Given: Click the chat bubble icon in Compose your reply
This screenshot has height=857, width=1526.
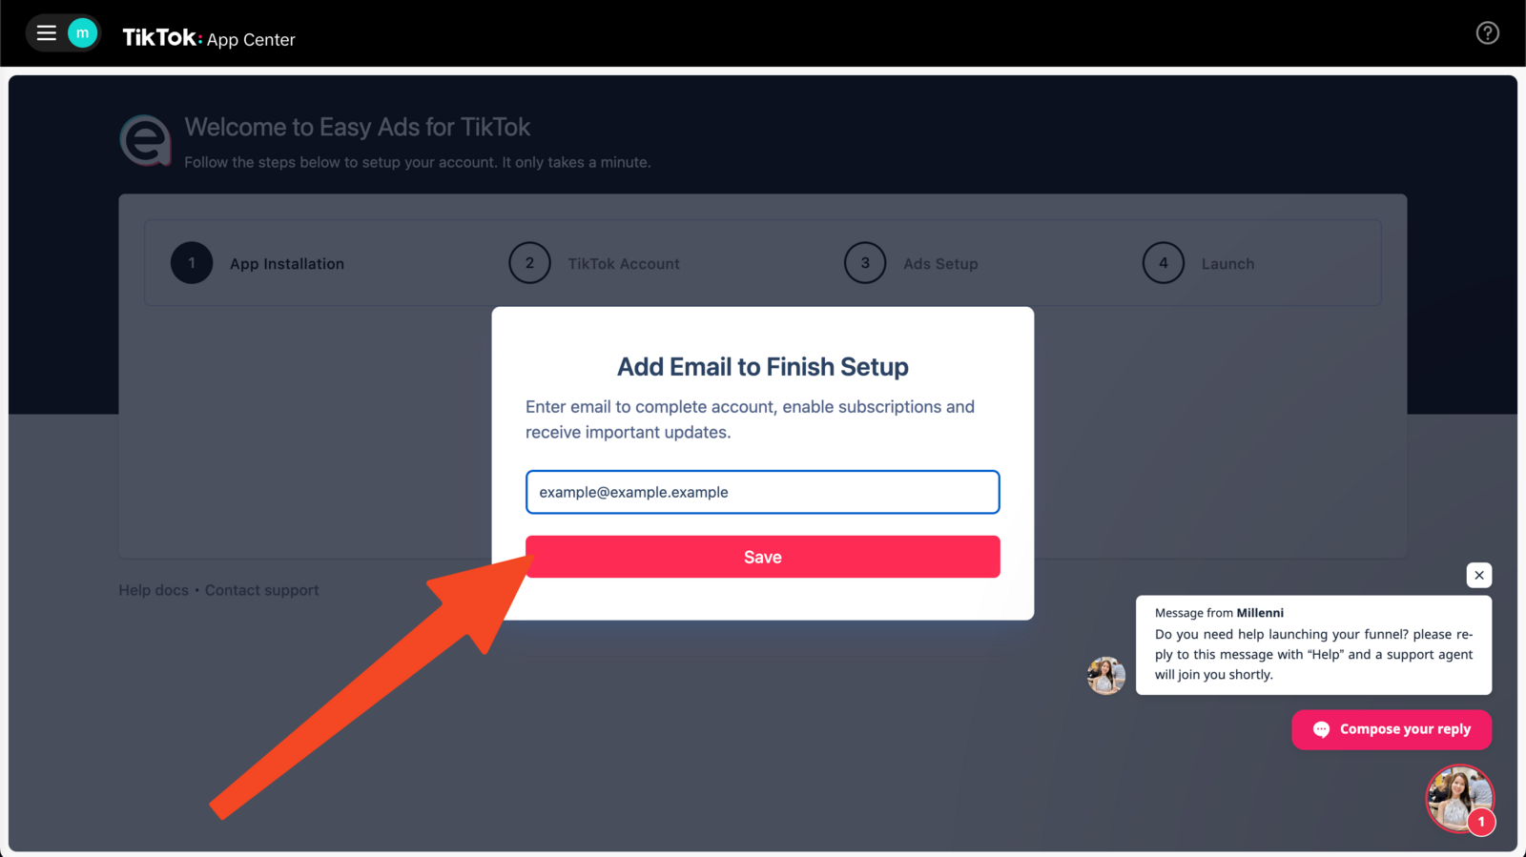Looking at the screenshot, I should pyautogui.click(x=1321, y=729).
